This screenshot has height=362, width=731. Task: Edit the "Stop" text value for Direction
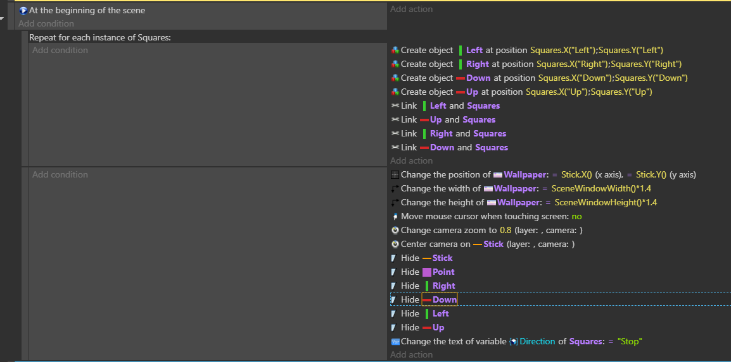629,342
